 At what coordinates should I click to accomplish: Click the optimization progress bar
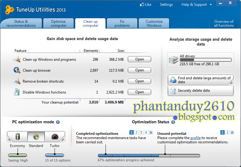[149, 155]
